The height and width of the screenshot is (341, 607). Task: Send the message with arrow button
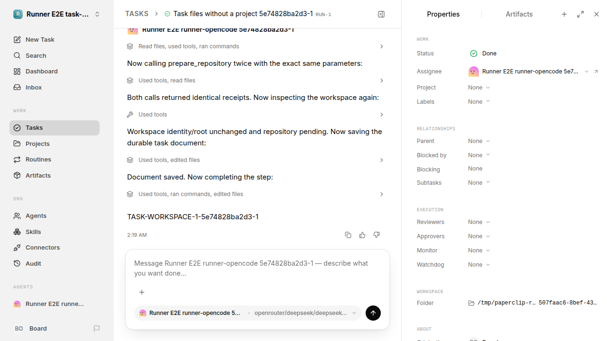click(x=373, y=313)
